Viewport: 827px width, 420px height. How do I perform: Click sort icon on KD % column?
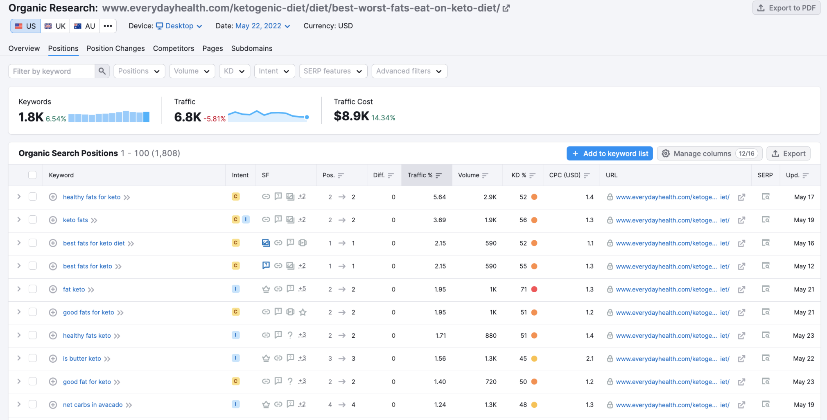(532, 175)
